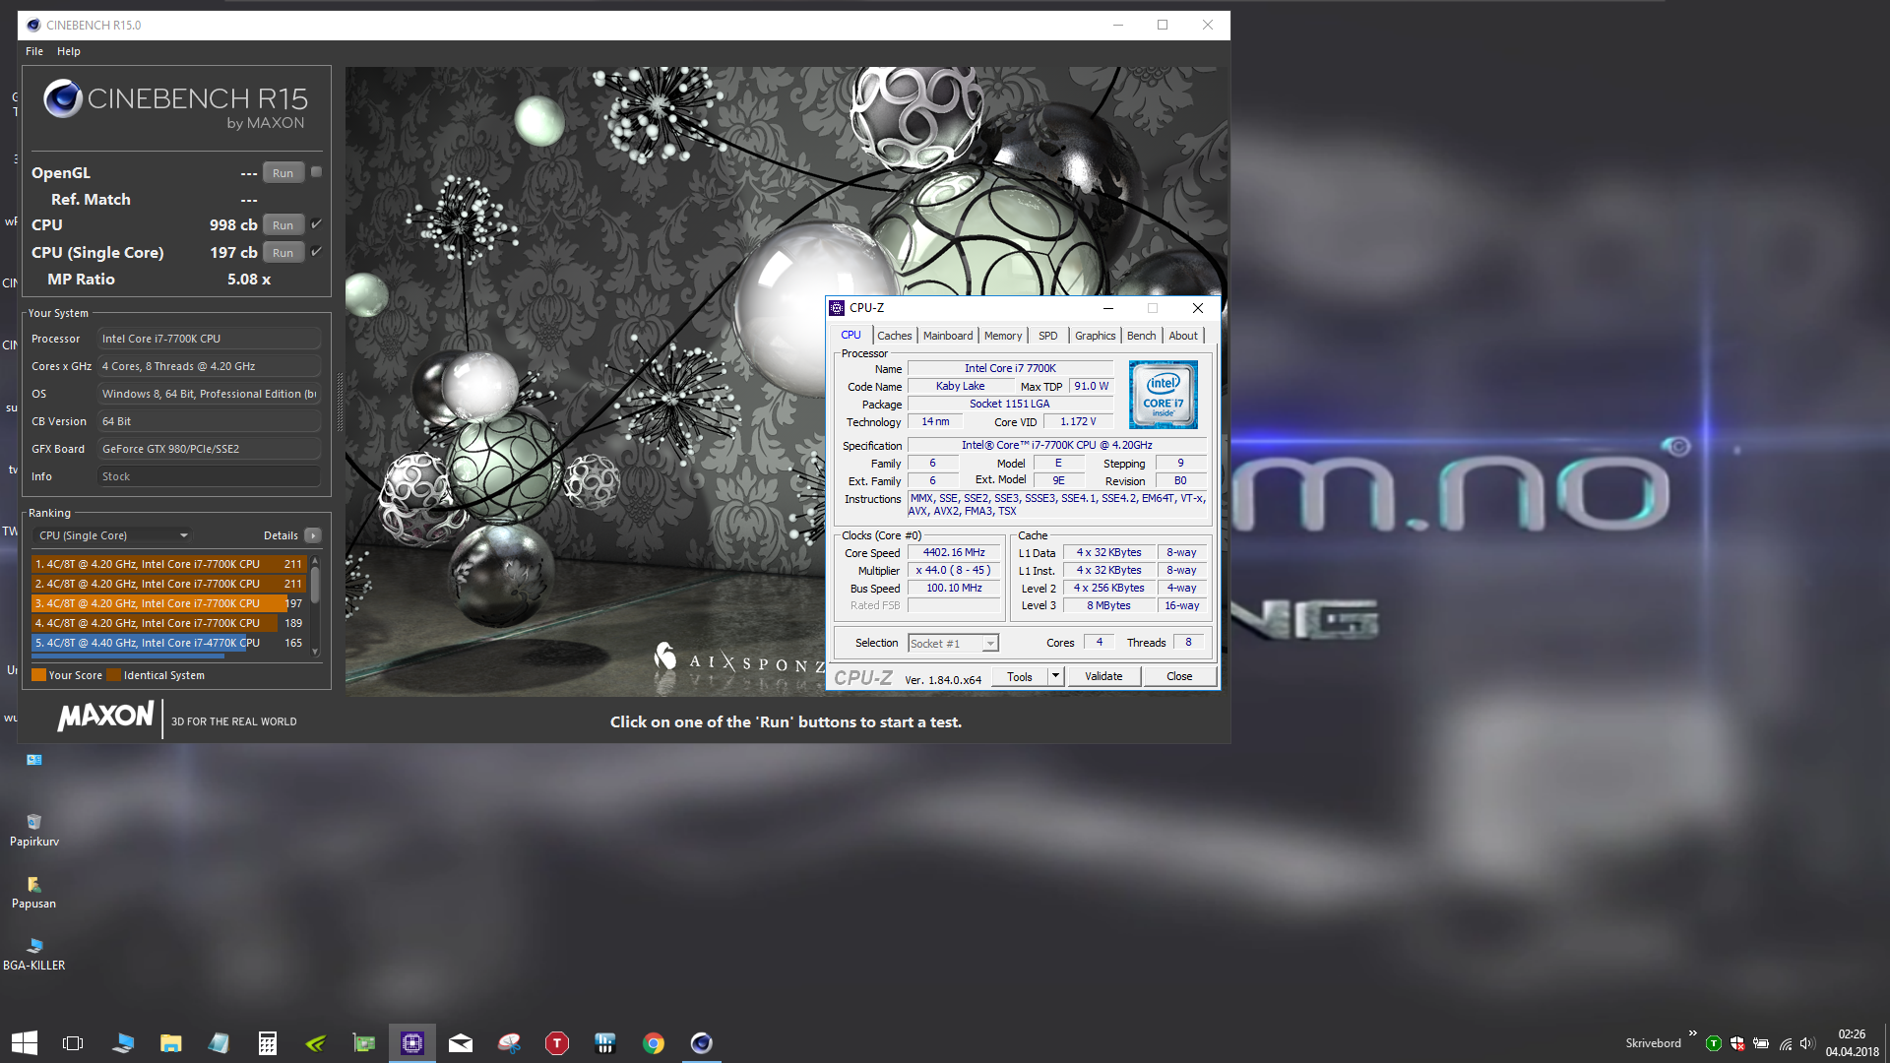Run the CPU (Single Core) benchmark
The width and height of the screenshot is (1890, 1063).
tap(283, 252)
